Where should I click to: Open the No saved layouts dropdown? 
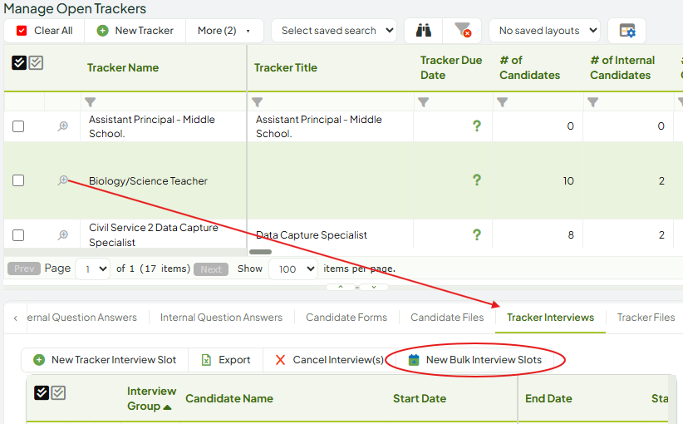[x=544, y=31]
